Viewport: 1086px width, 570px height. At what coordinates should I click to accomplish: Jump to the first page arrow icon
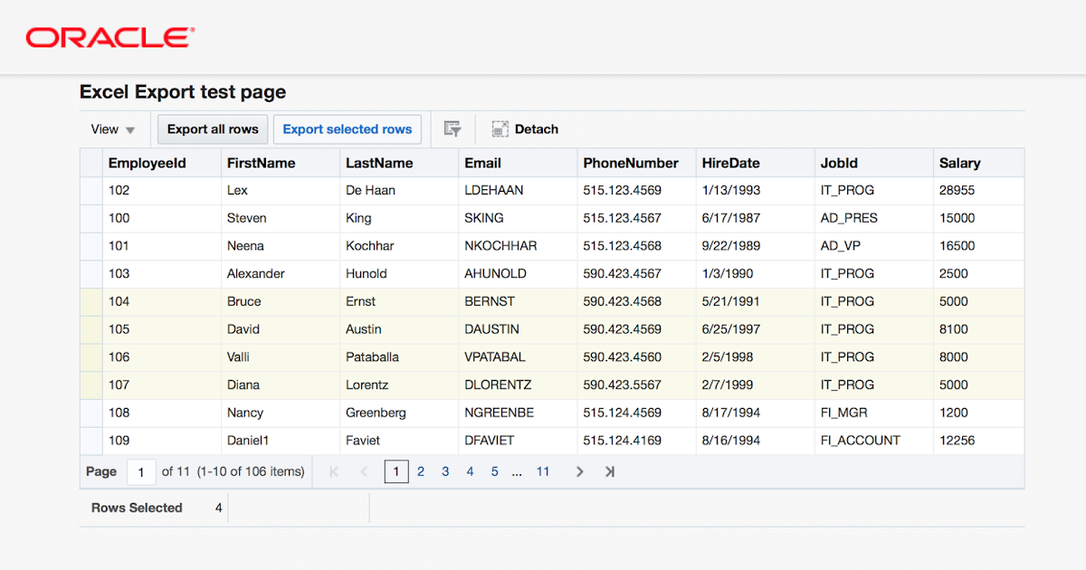[x=333, y=471]
